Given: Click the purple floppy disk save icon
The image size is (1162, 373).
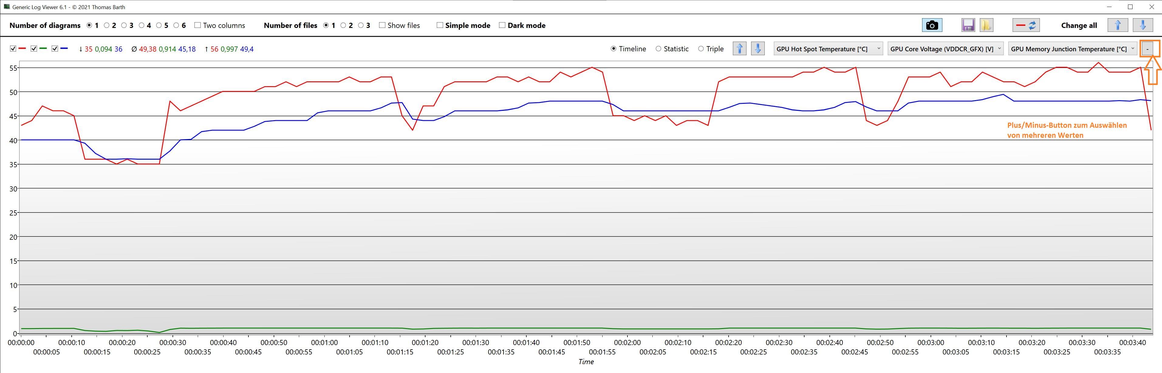Looking at the screenshot, I should tap(968, 25).
